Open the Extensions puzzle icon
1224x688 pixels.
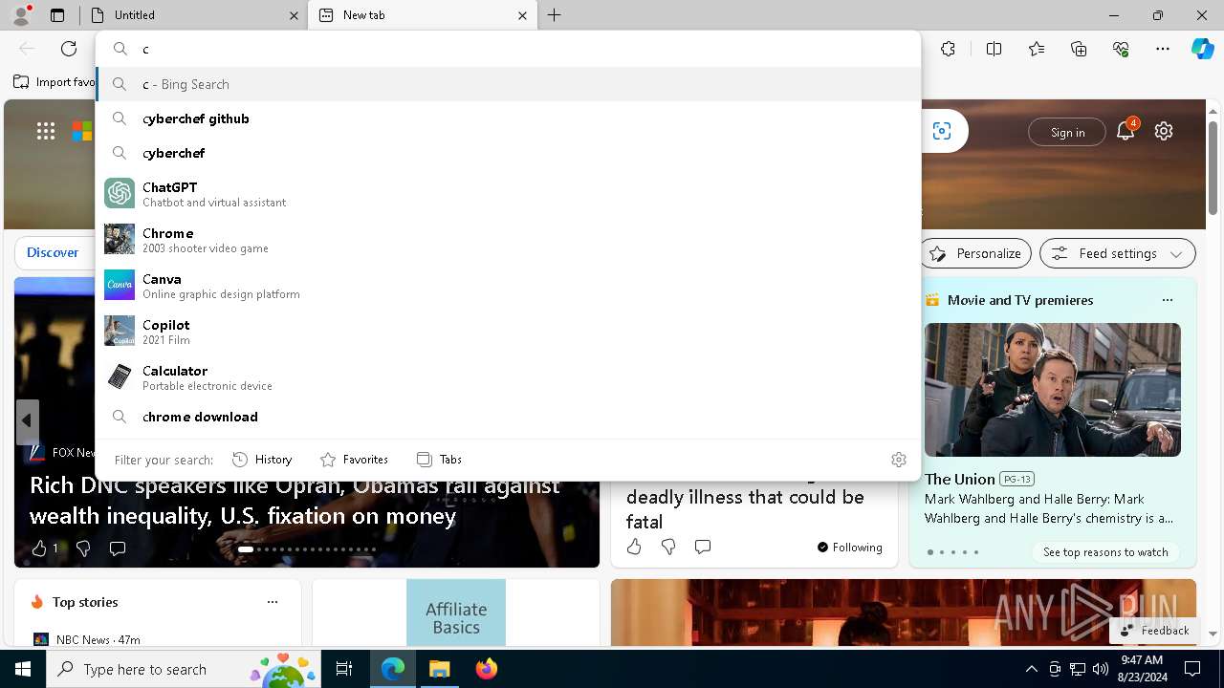pos(948,49)
